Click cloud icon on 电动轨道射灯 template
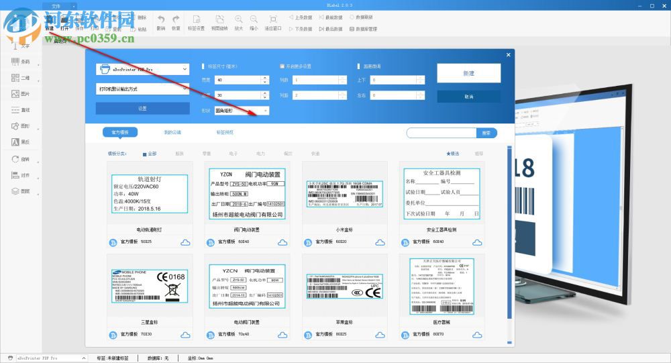671x363 pixels. (x=185, y=243)
